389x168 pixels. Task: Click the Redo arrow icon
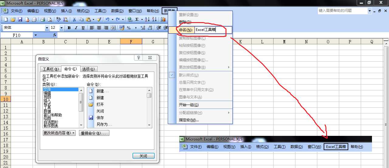point(118,19)
